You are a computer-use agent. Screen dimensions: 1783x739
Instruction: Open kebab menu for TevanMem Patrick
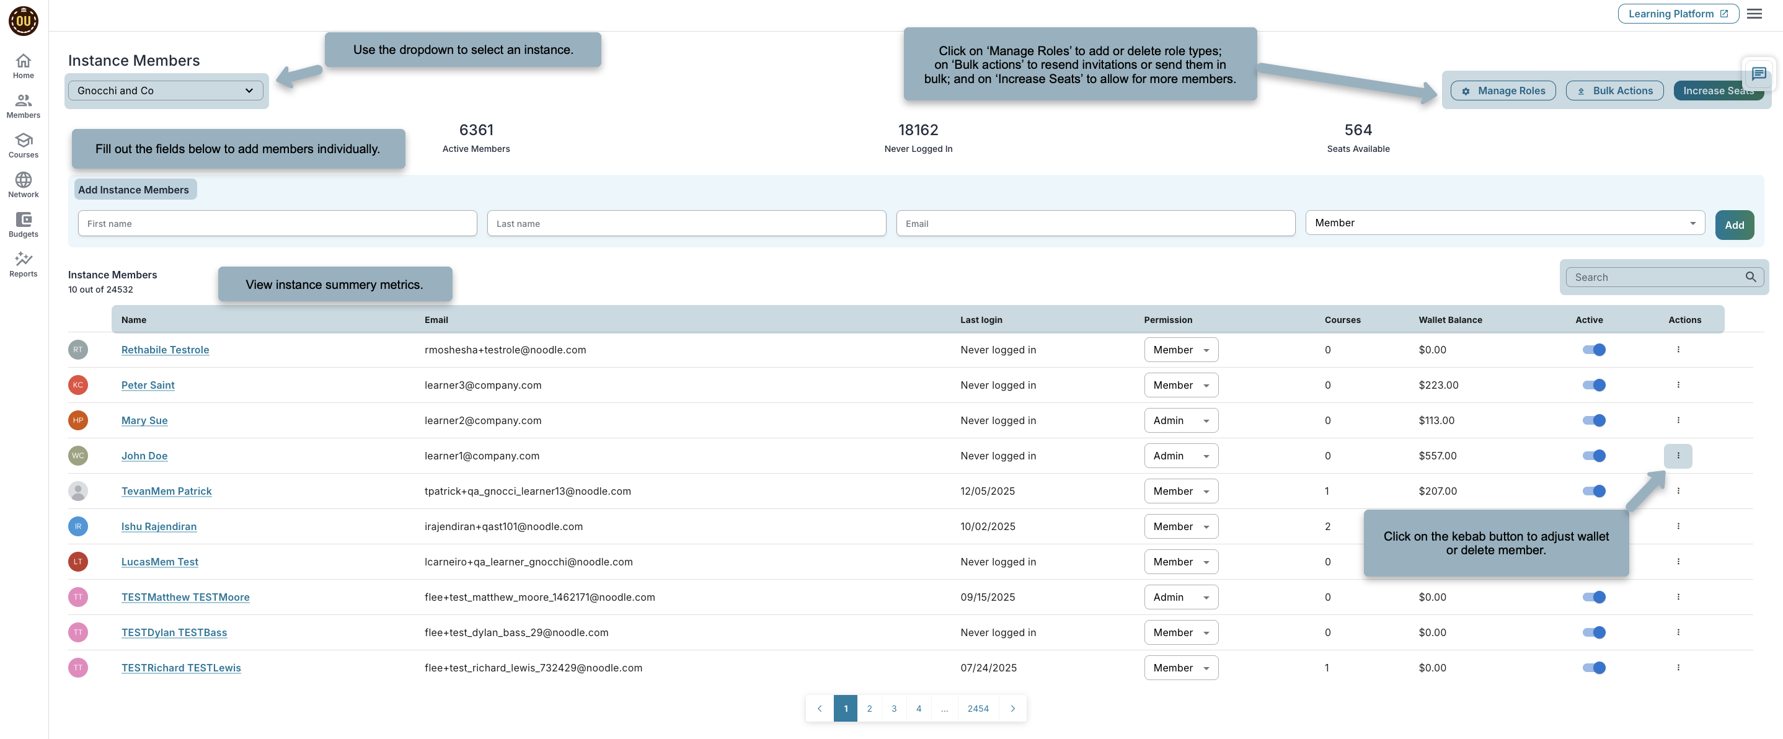[x=1678, y=490]
